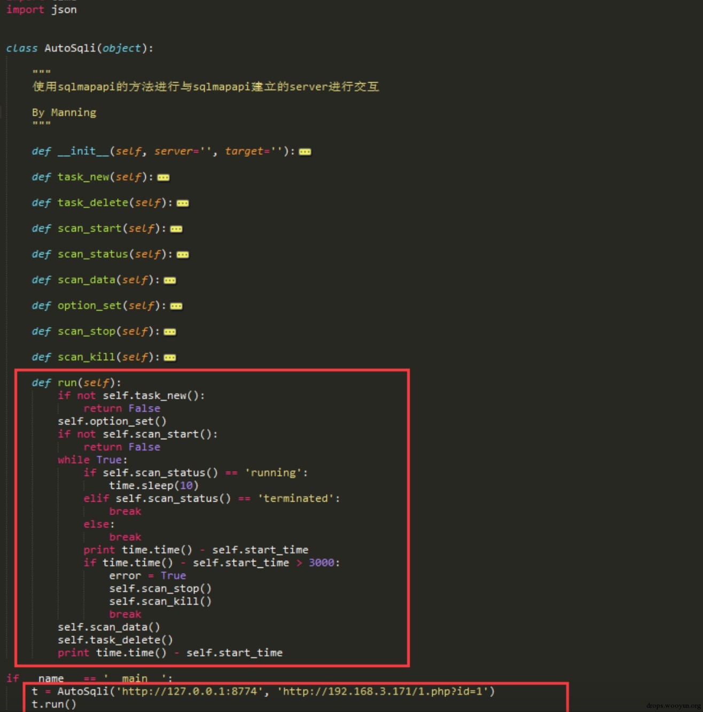Image resolution: width=703 pixels, height=712 pixels.
Task: Reveal the collapsed scan_stop method
Action: (170, 332)
